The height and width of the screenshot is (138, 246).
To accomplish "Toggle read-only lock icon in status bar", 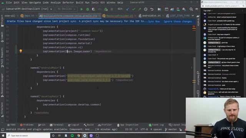I will [181, 130].
